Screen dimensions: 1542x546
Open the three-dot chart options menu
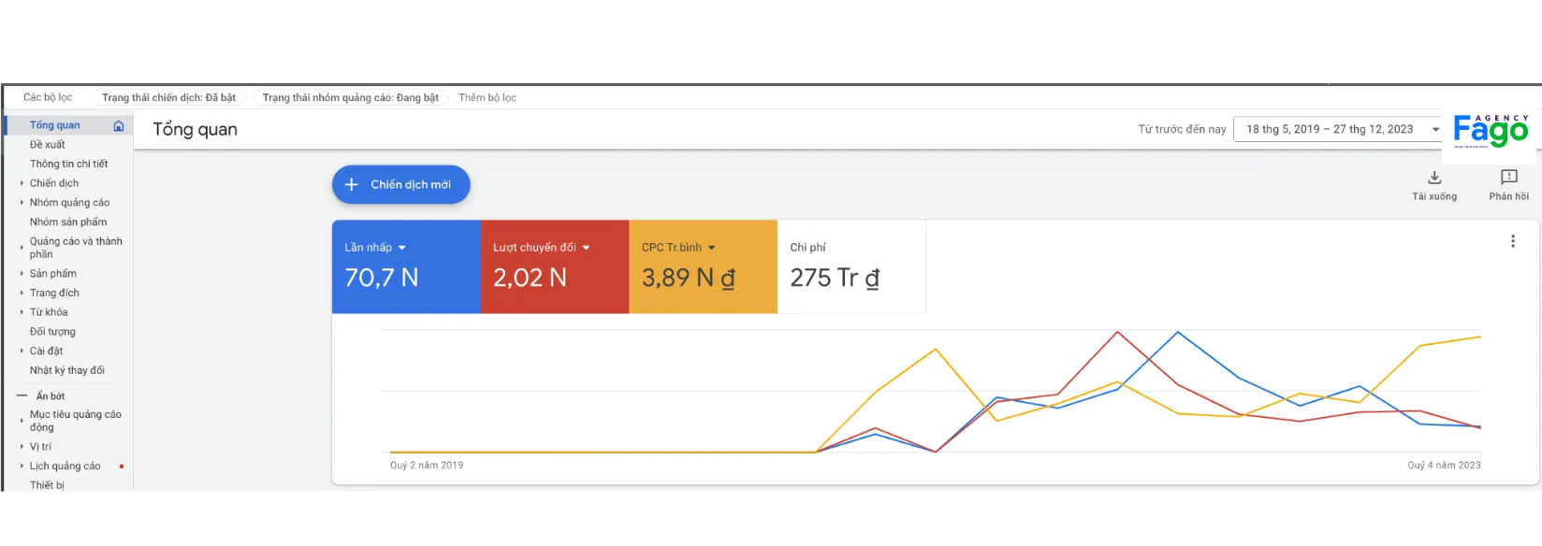[x=1512, y=241]
